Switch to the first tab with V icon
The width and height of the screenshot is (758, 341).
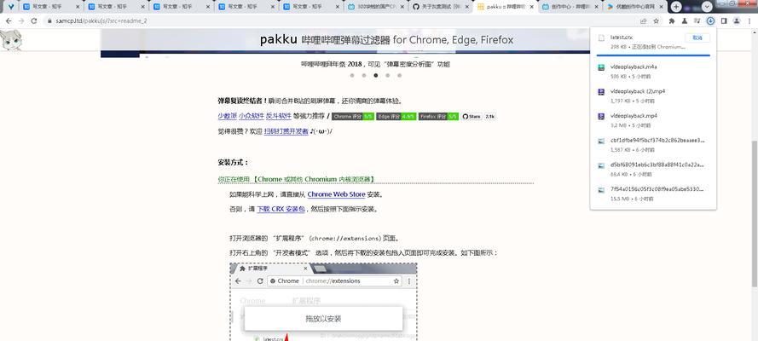coord(10,7)
